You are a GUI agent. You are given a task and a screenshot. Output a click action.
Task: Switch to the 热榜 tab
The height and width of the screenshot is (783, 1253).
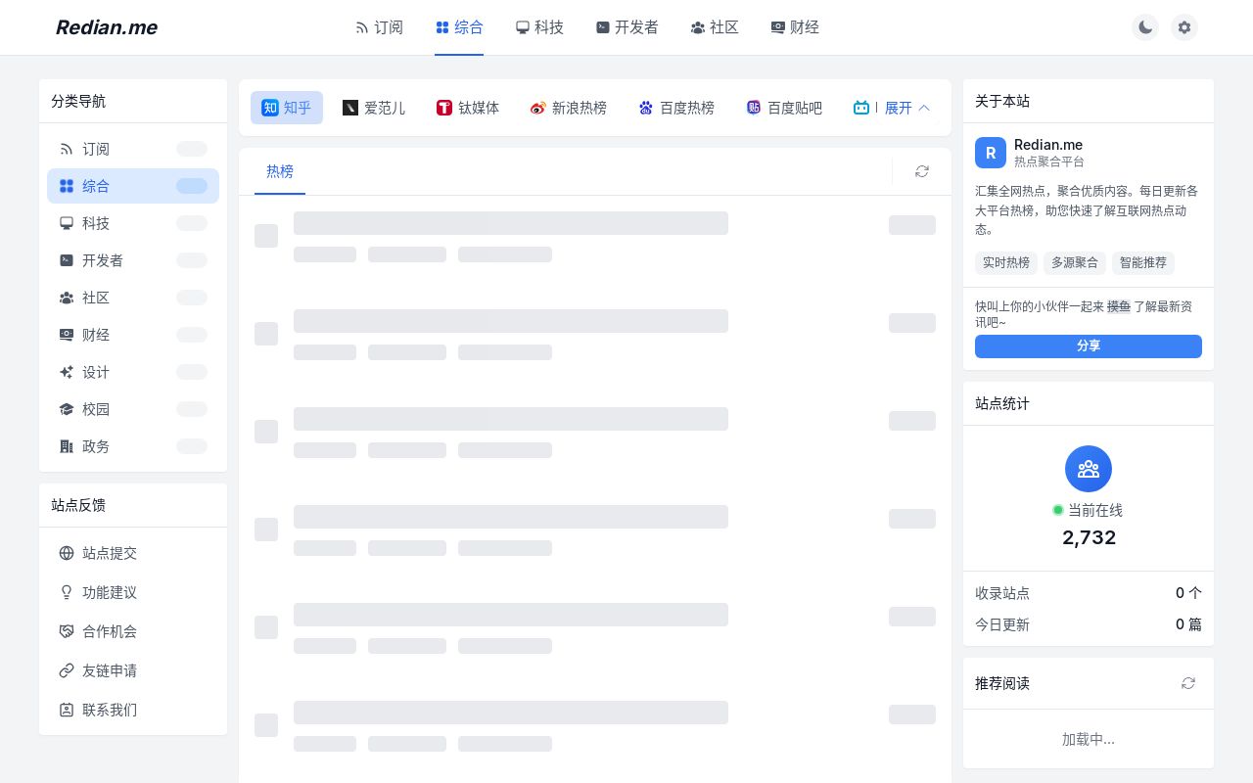point(280,171)
